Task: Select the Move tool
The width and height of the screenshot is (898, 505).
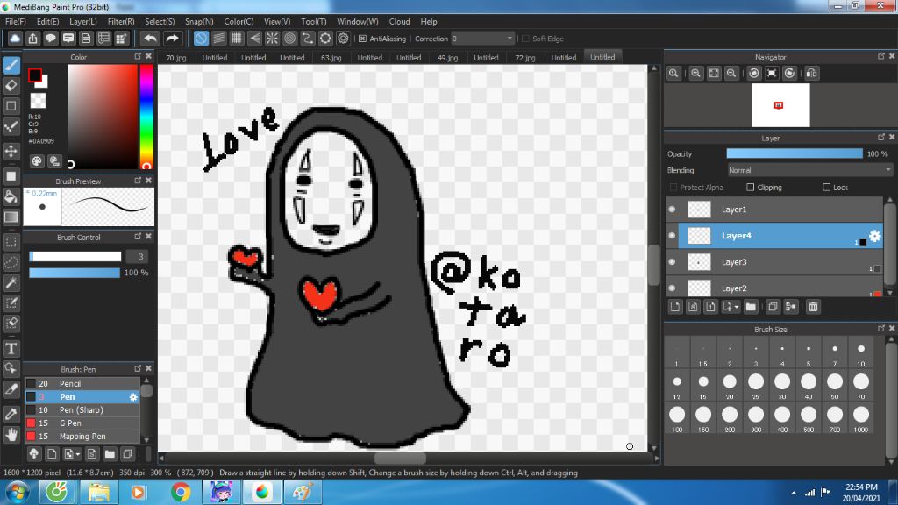Action: (x=11, y=151)
